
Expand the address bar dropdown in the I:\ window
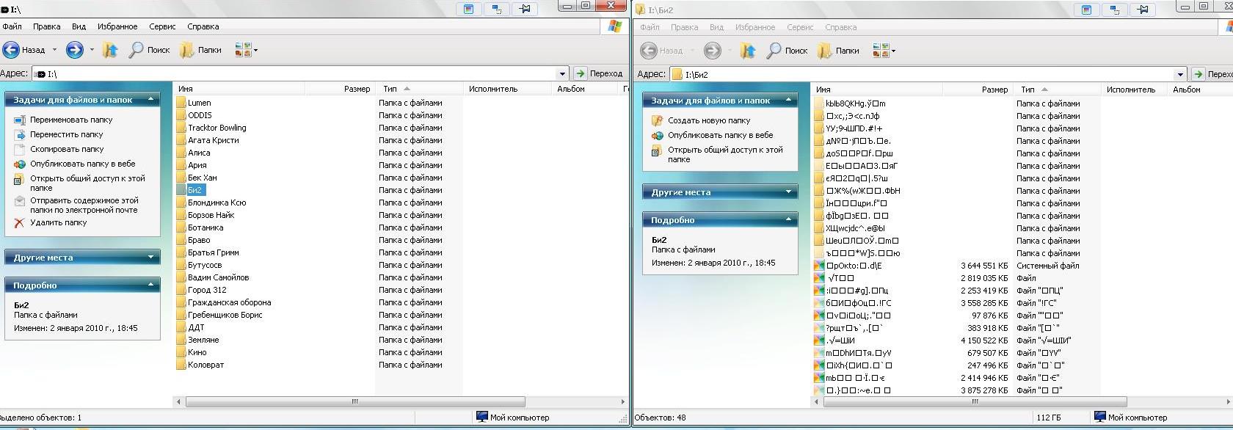click(562, 73)
